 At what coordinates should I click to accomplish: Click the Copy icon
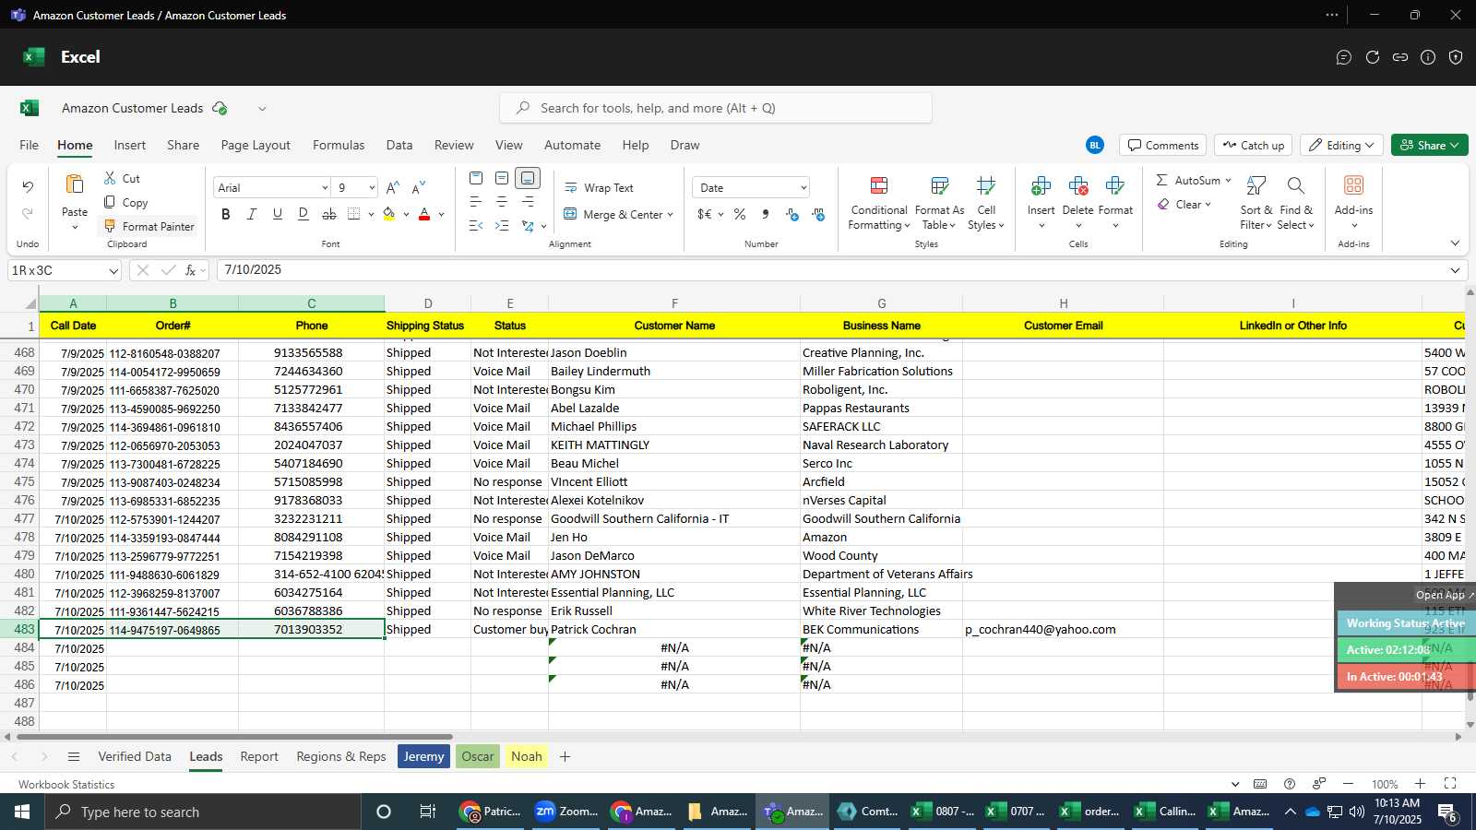pyautogui.click(x=110, y=202)
